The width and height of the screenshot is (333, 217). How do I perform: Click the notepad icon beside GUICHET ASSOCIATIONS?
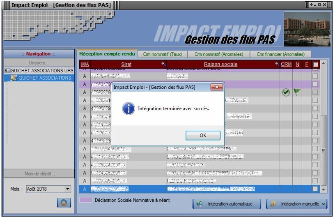click(14, 78)
